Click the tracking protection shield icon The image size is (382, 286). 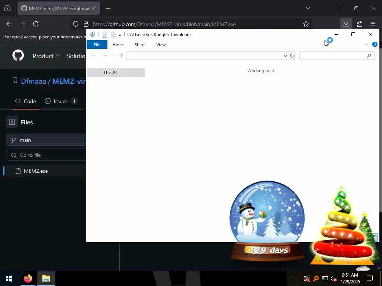(76, 24)
